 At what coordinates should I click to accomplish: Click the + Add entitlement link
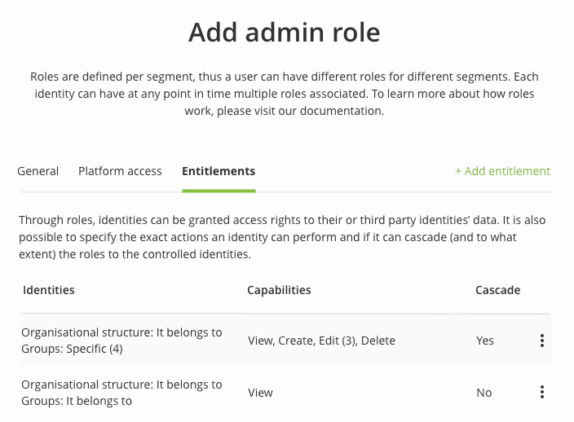[x=502, y=171]
